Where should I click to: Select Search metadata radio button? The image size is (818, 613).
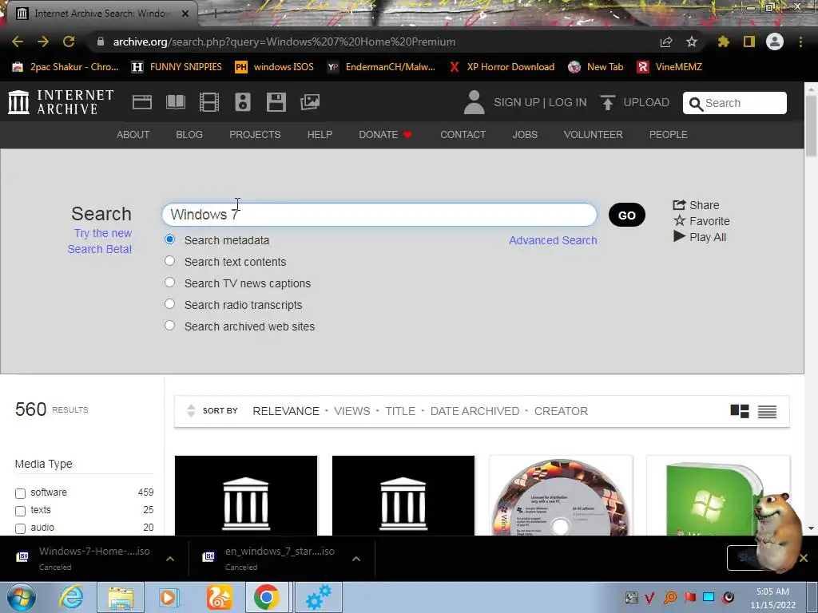pos(169,239)
